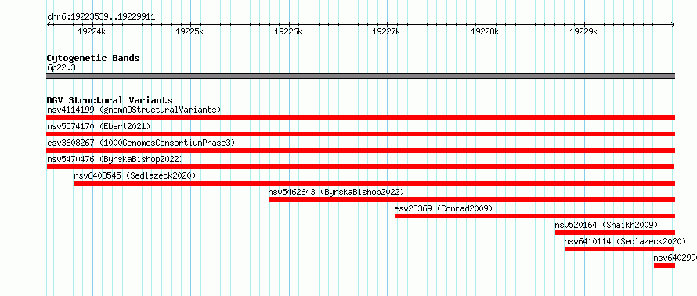Open the nsv4114199 (gnomADStructuralVariants) label
The image size is (697, 296).
(x=134, y=110)
